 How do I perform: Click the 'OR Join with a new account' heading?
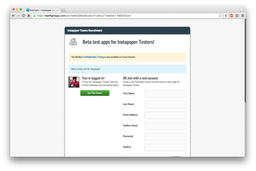coord(140,78)
